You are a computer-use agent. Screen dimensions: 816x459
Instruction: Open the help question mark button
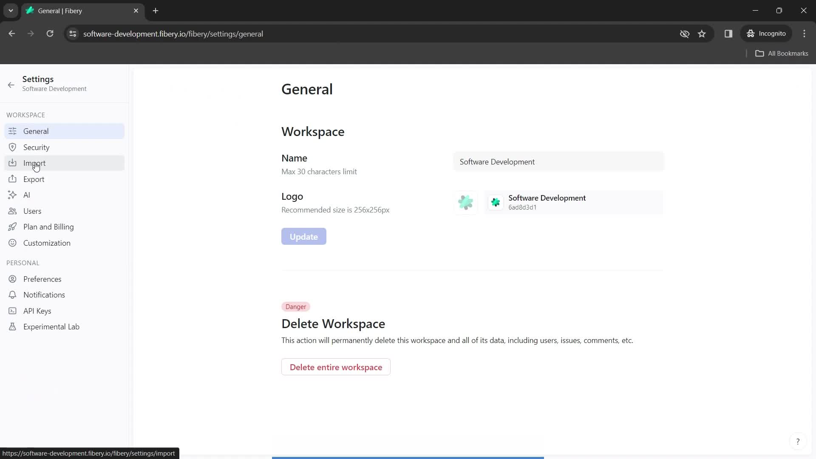(798, 442)
